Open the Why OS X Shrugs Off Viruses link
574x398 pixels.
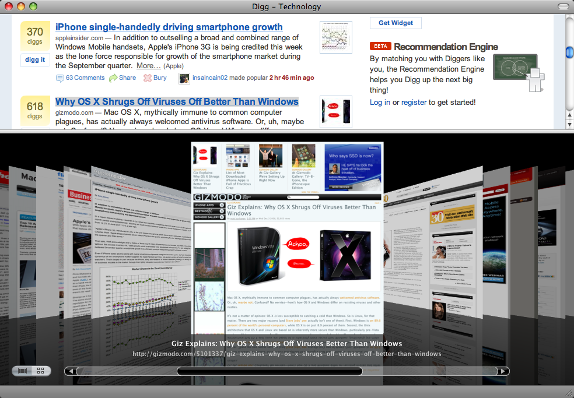[177, 102]
